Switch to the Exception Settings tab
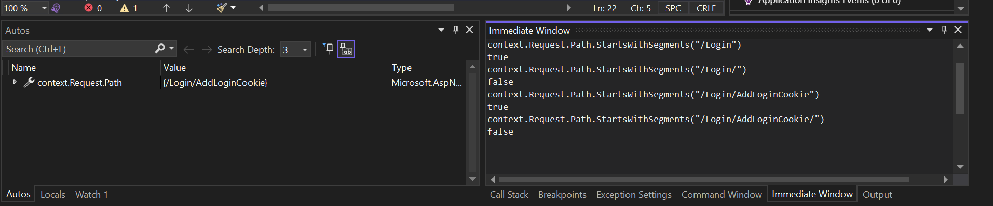The image size is (993, 206). click(x=634, y=195)
